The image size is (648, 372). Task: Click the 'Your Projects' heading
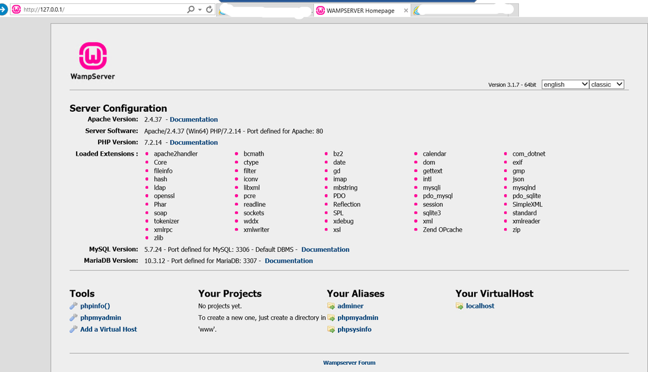pos(230,293)
